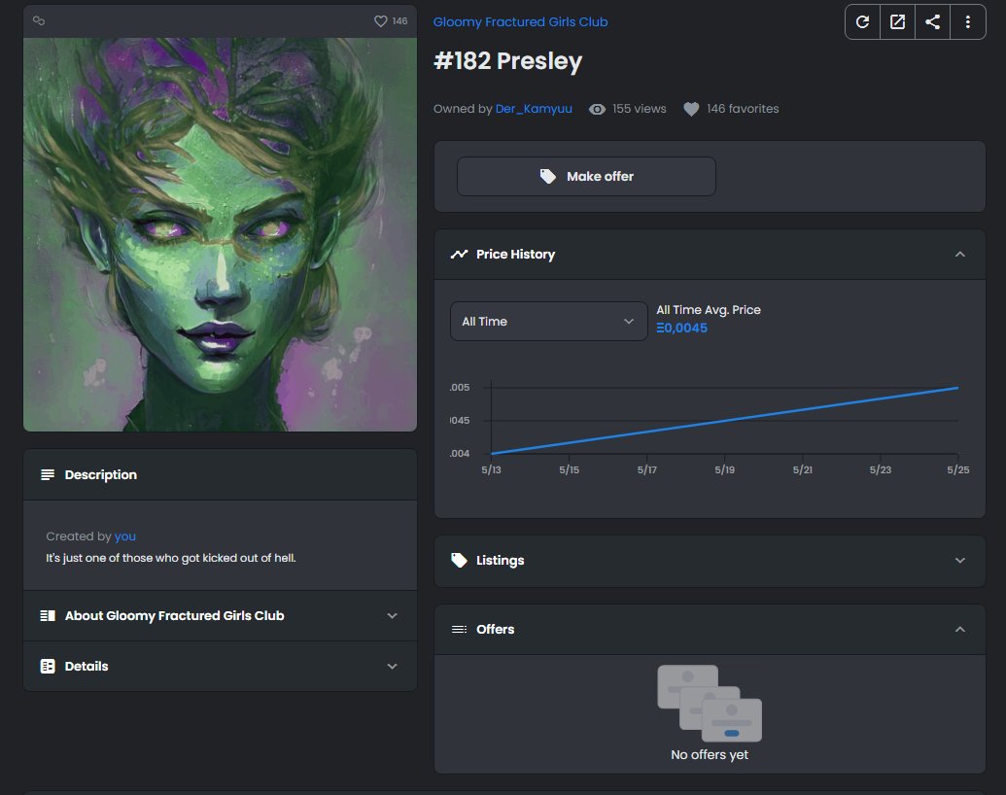This screenshot has width=1006, height=795.
Task: Click the '155 views' count
Action: (x=639, y=109)
